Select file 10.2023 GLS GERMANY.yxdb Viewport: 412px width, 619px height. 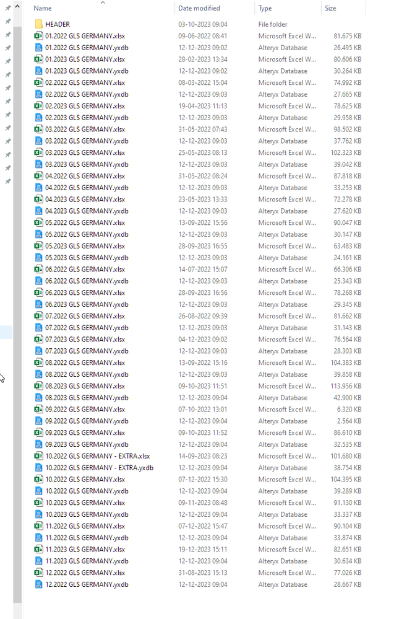pyautogui.click(x=87, y=514)
